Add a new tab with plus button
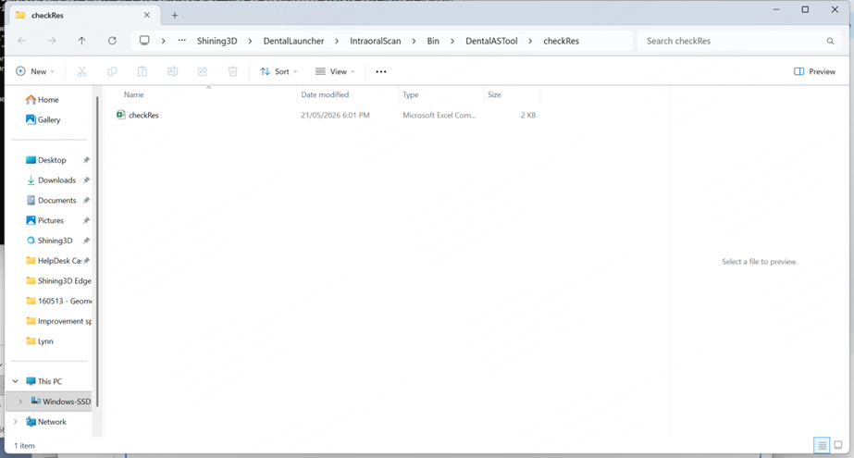 click(x=175, y=15)
